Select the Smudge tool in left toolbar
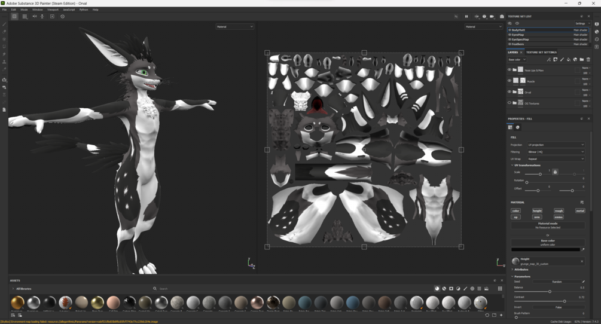The width and height of the screenshot is (601, 324). pos(4,54)
